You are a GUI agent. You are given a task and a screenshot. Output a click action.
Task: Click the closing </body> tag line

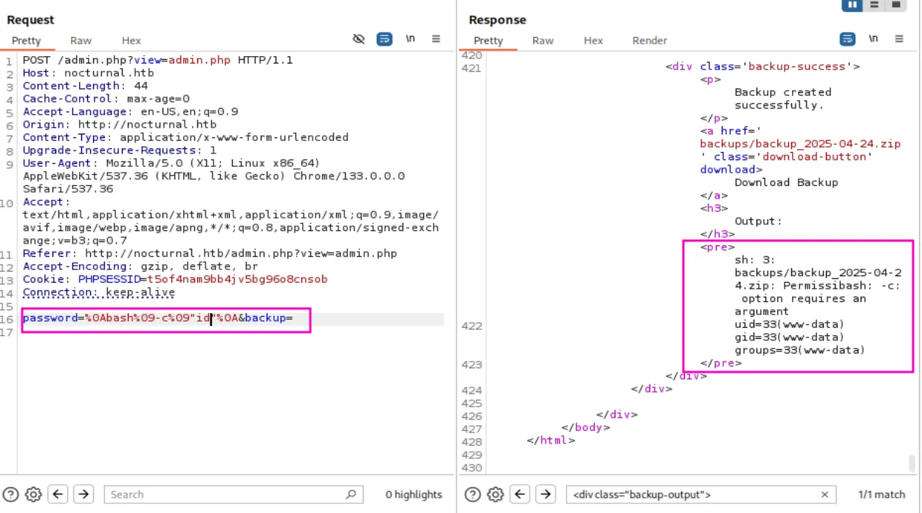coord(586,427)
